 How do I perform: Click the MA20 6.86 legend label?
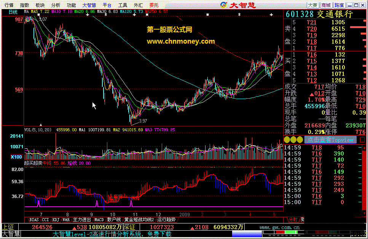[x=84, y=11]
